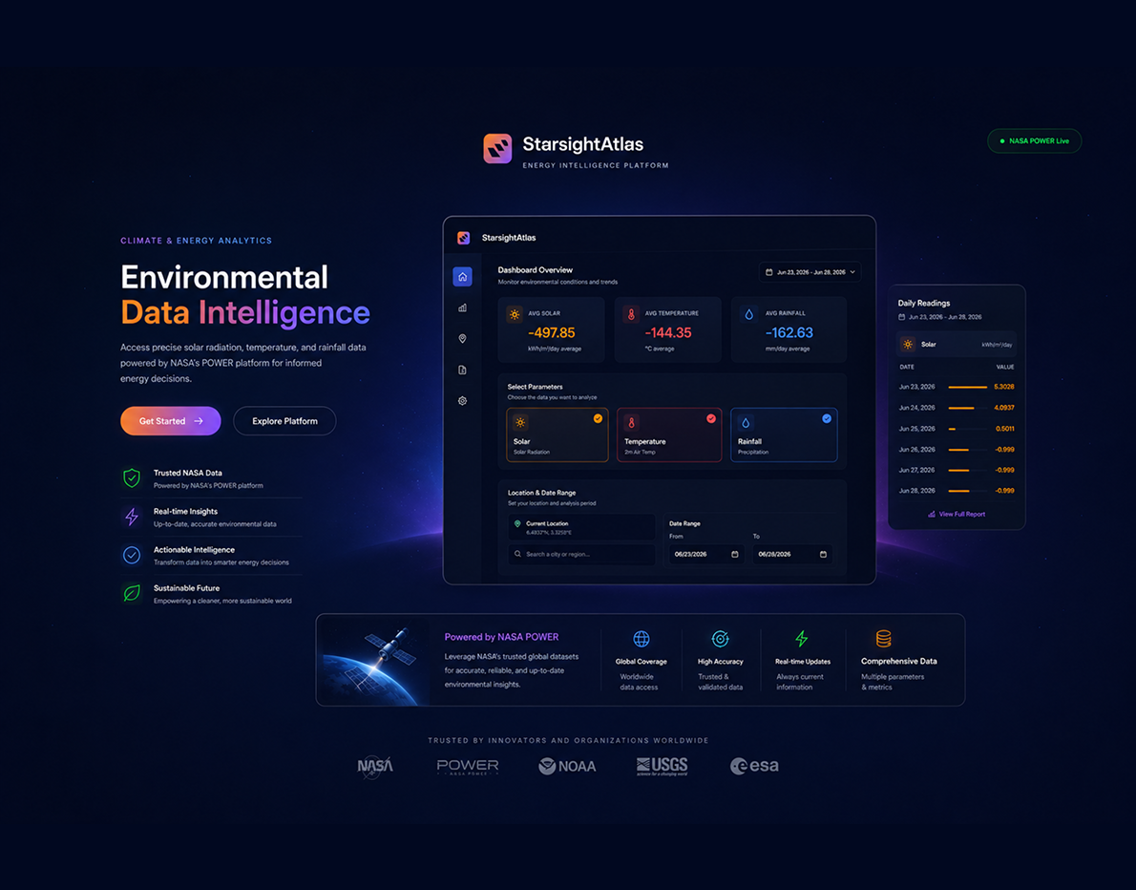Click the Real-time Insights lightning icon

[131, 517]
